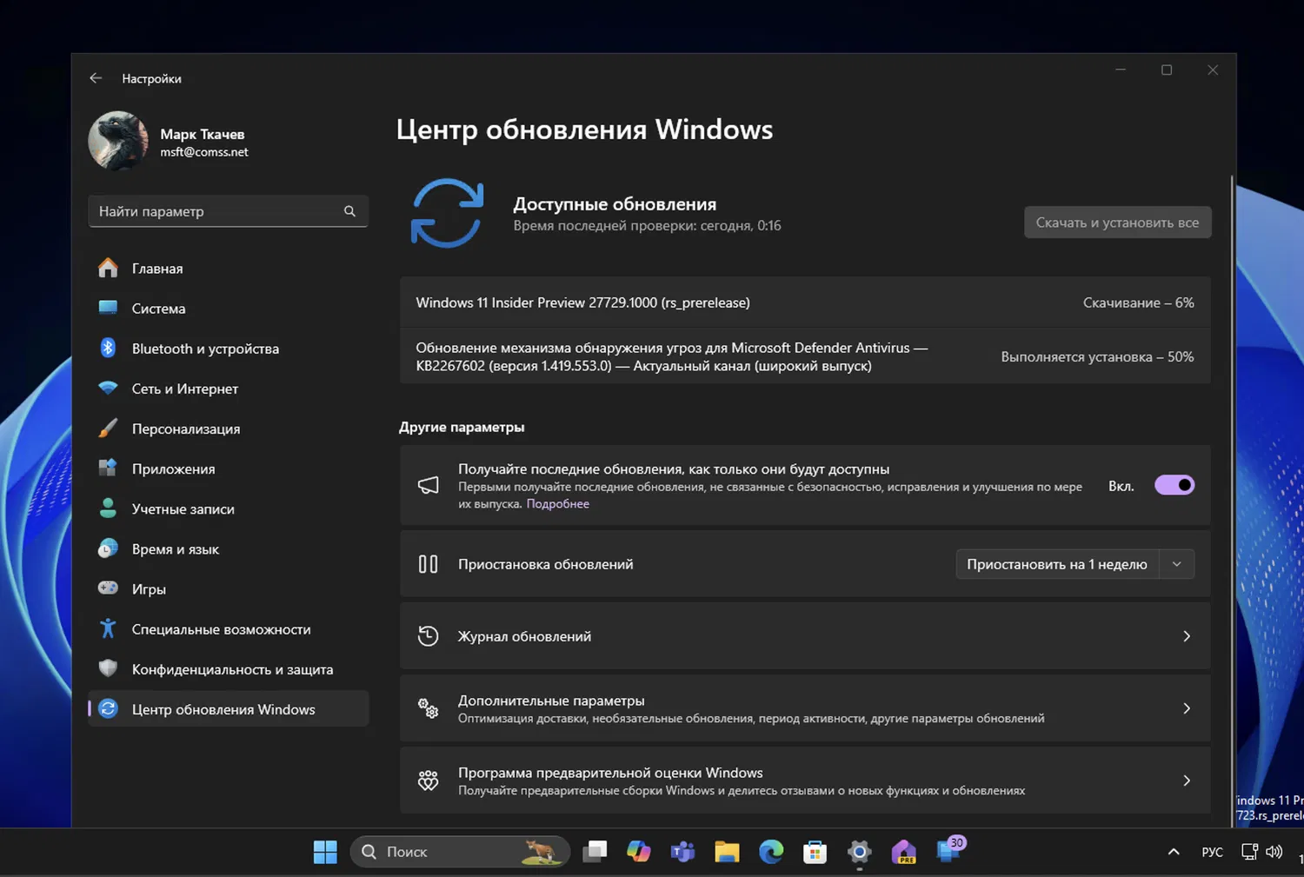Open Учетные записи settings
The width and height of the screenshot is (1304, 877).
183,508
